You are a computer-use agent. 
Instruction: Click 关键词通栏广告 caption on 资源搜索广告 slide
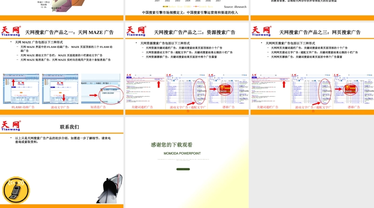tap(142, 107)
